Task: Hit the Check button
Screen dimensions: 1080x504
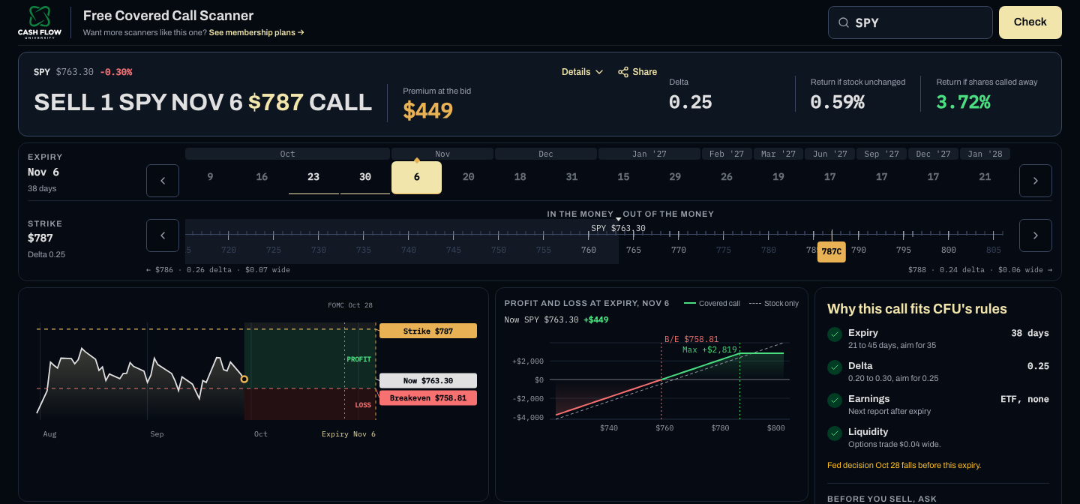Action: [1030, 22]
